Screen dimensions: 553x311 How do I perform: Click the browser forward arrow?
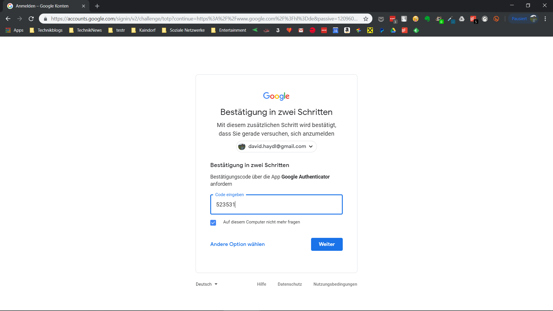tap(20, 19)
